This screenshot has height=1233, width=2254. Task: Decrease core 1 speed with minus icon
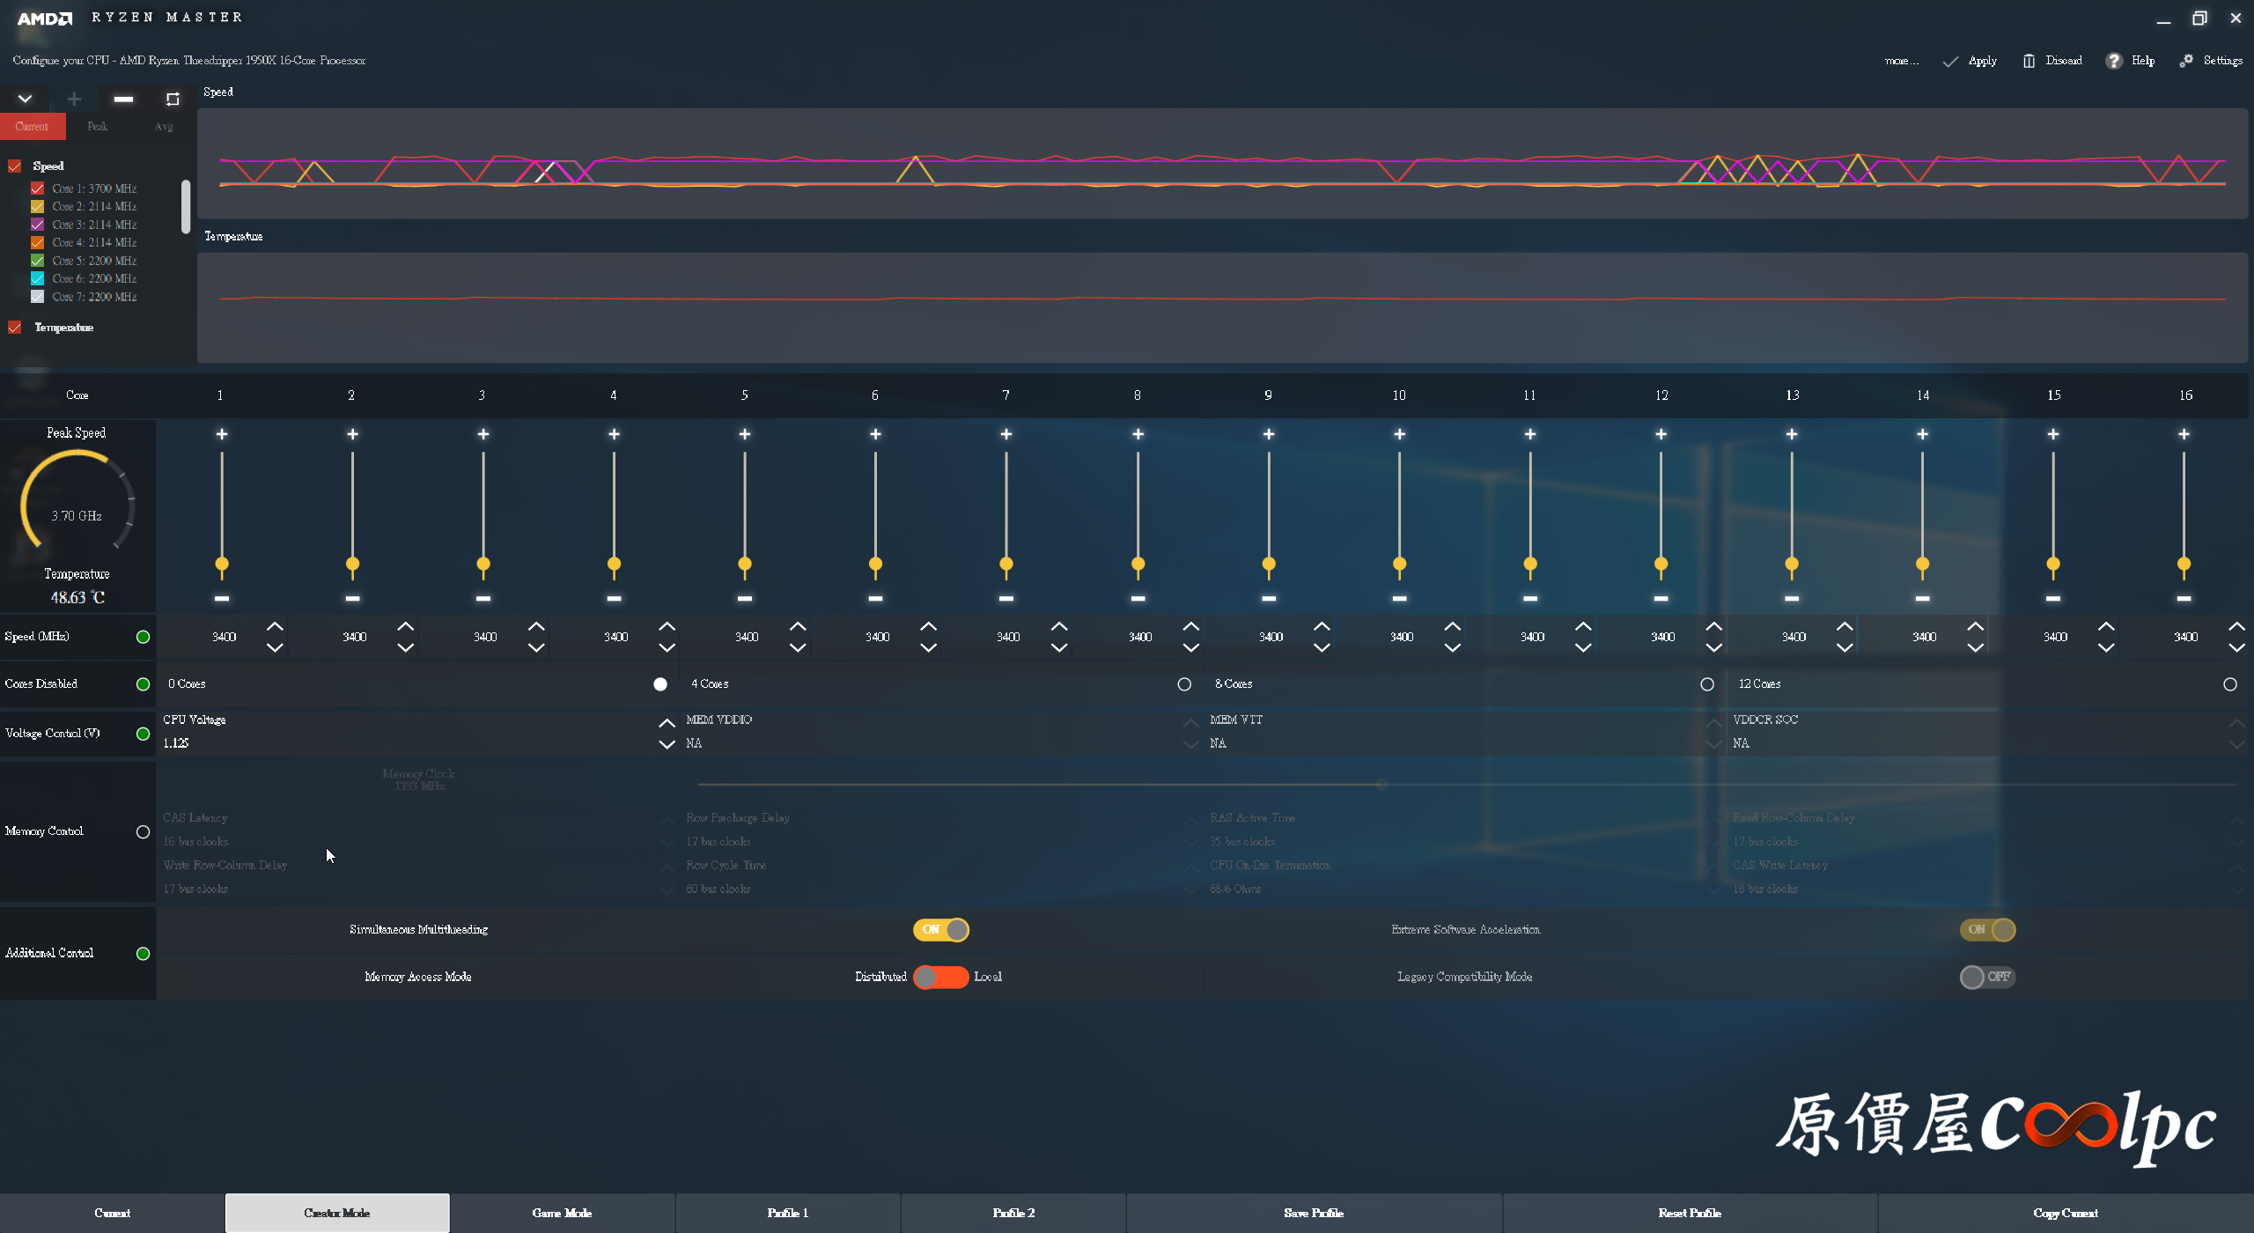pos(222,599)
